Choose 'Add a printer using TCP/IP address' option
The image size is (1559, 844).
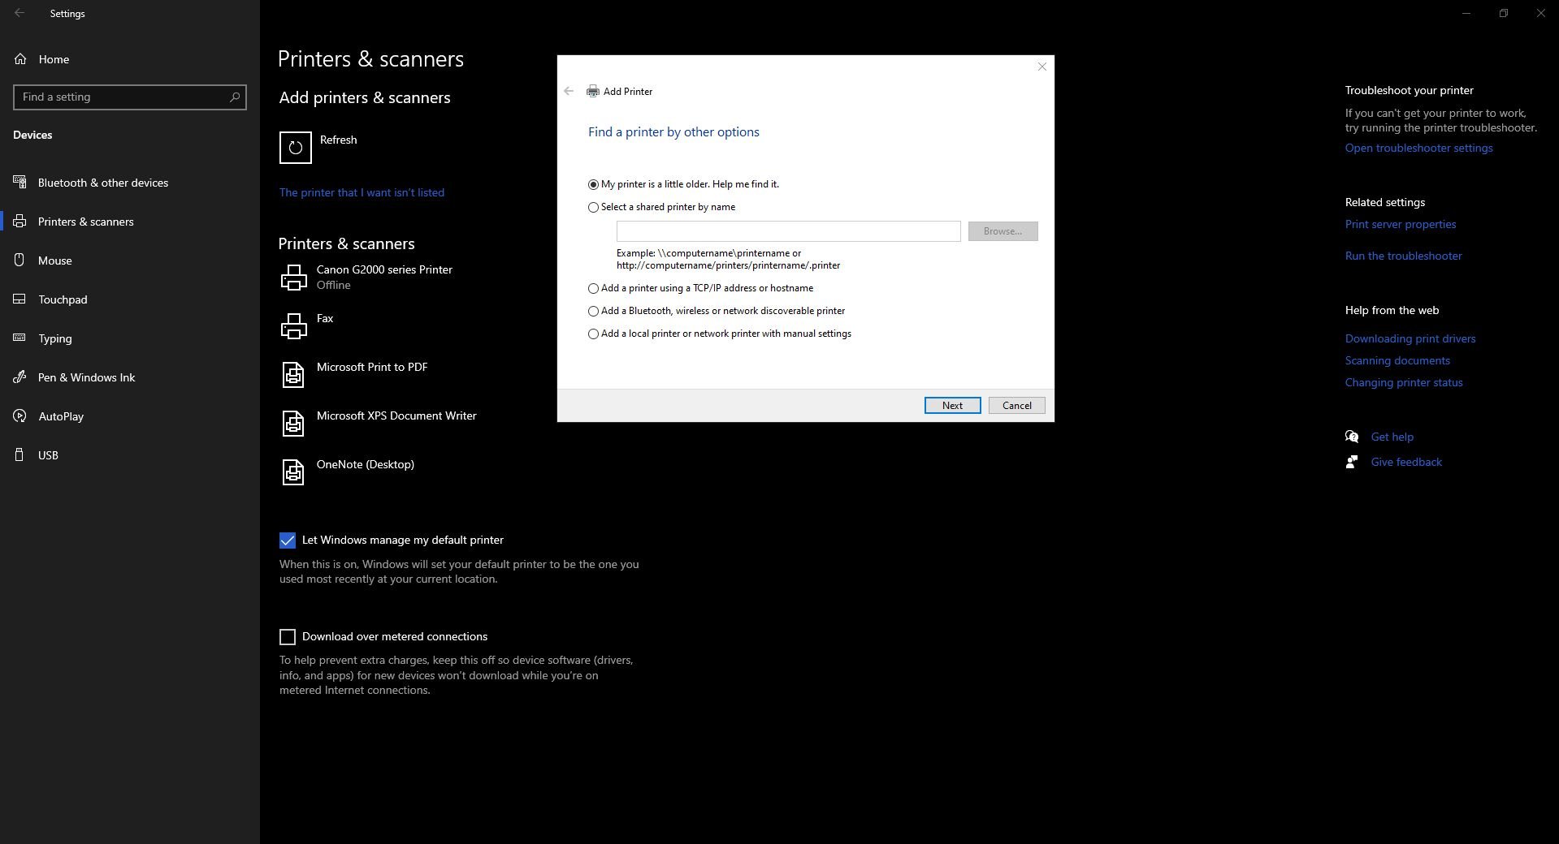click(593, 289)
